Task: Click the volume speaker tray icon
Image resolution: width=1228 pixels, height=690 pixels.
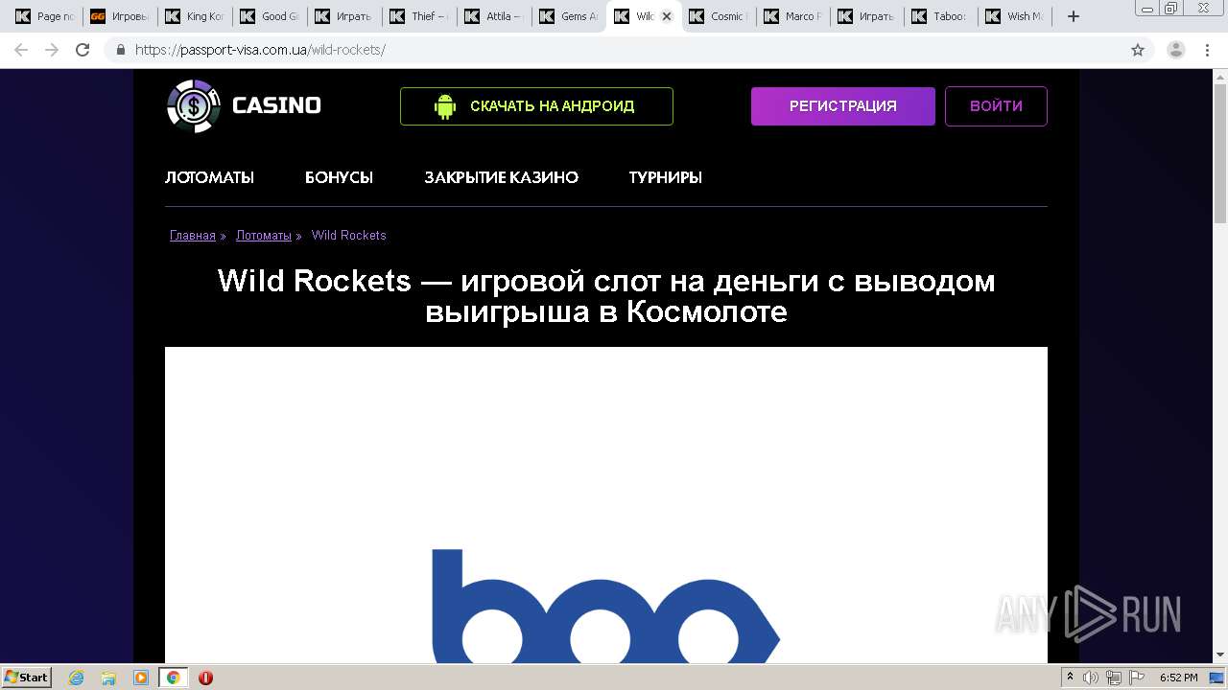Action: [1091, 678]
